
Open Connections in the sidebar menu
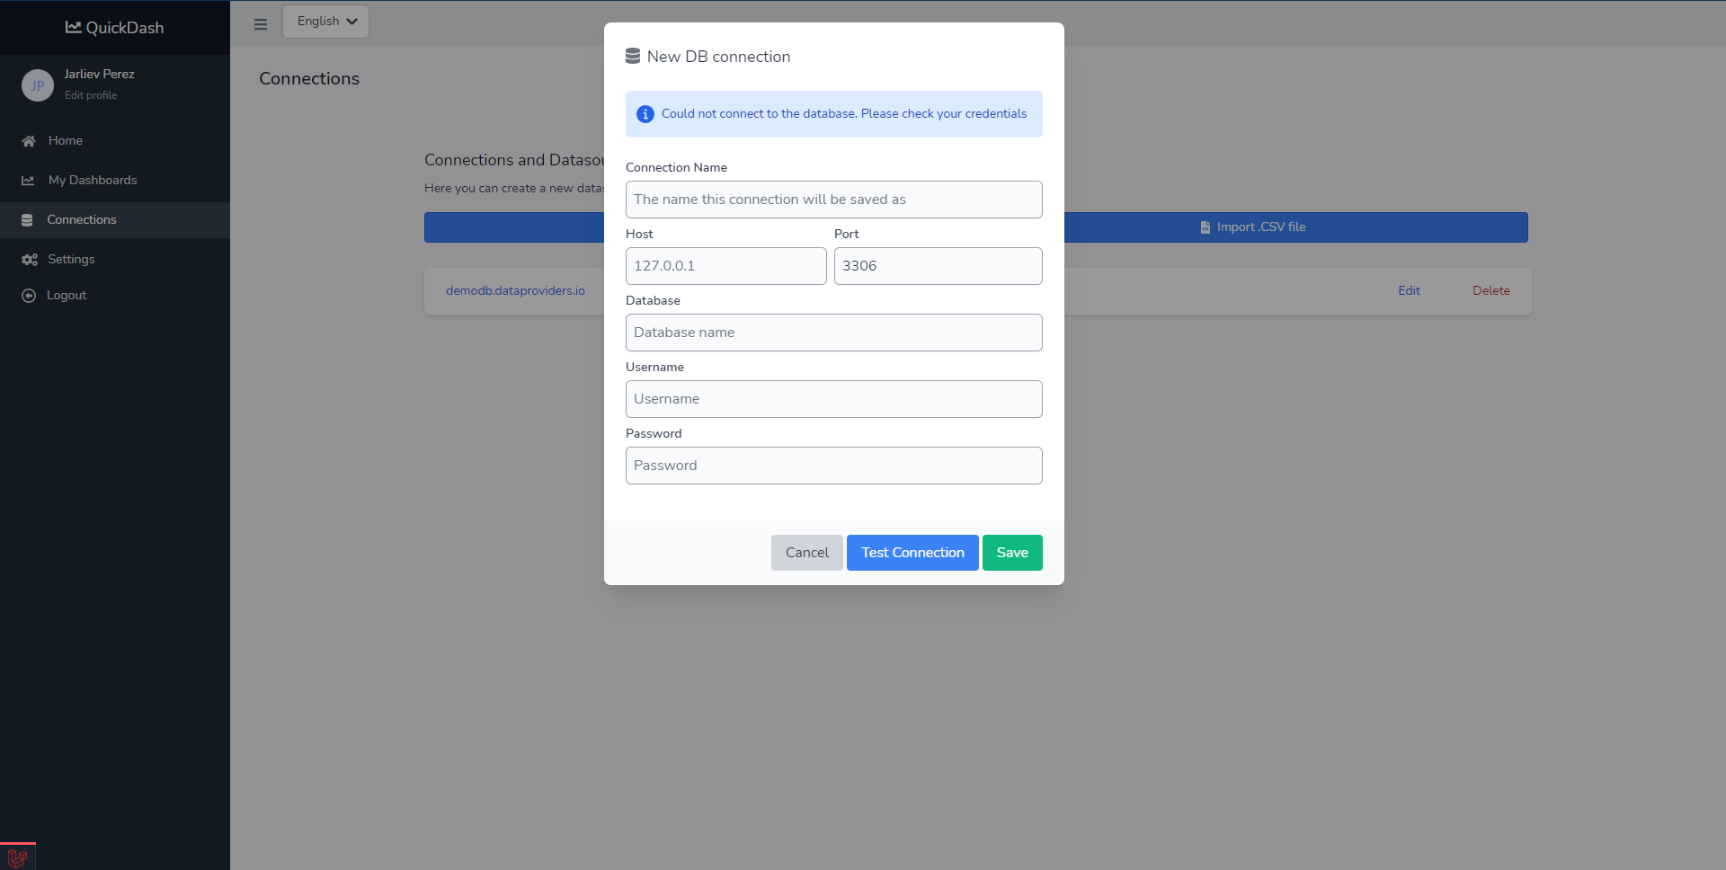coord(81,220)
